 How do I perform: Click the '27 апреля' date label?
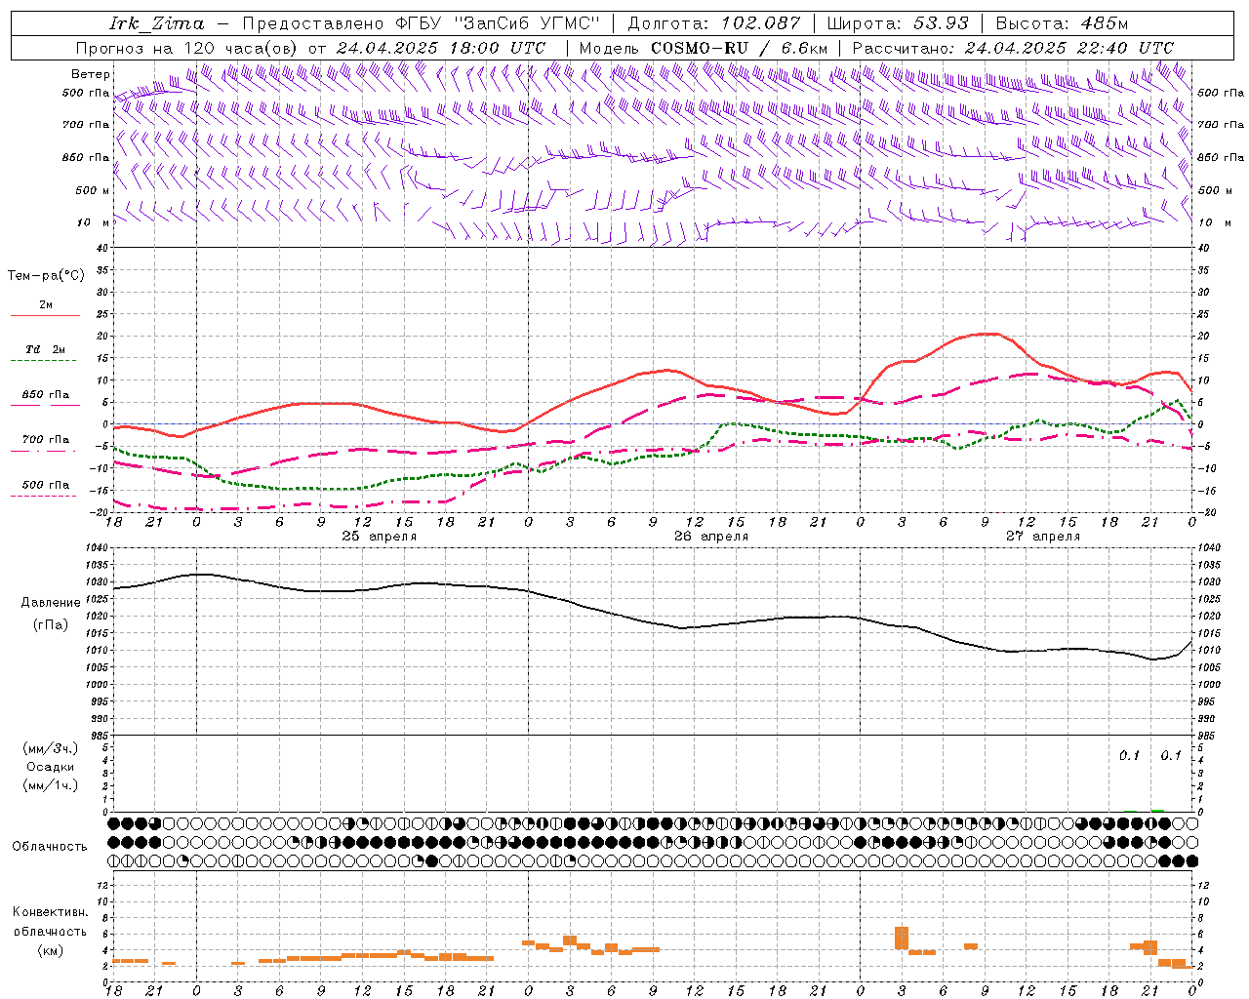point(1043,537)
